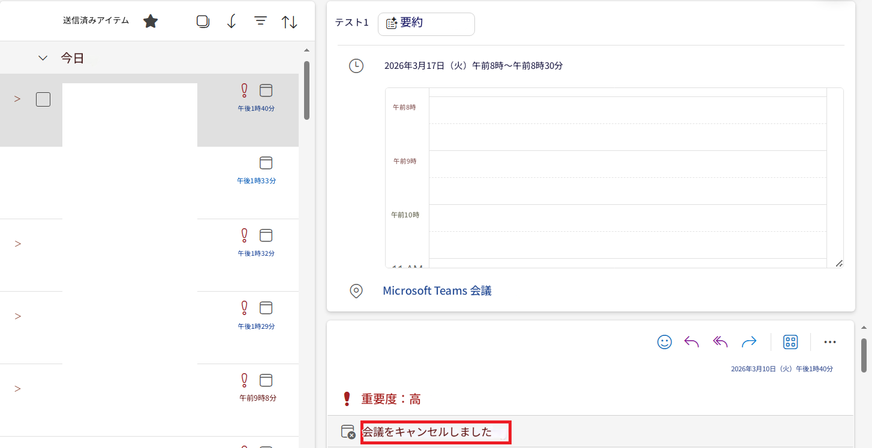Expand the 午前9時8分 conversation arrow
Image resolution: width=872 pixels, height=448 pixels.
click(x=17, y=389)
